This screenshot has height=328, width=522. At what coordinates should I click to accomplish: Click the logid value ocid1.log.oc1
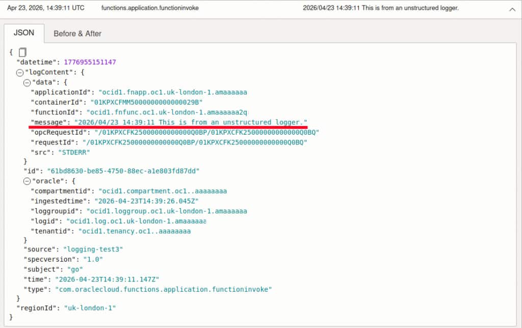[x=136, y=221]
